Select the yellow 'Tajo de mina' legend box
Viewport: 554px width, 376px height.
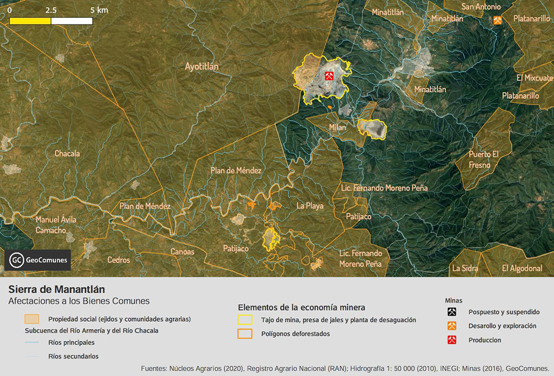245,320
